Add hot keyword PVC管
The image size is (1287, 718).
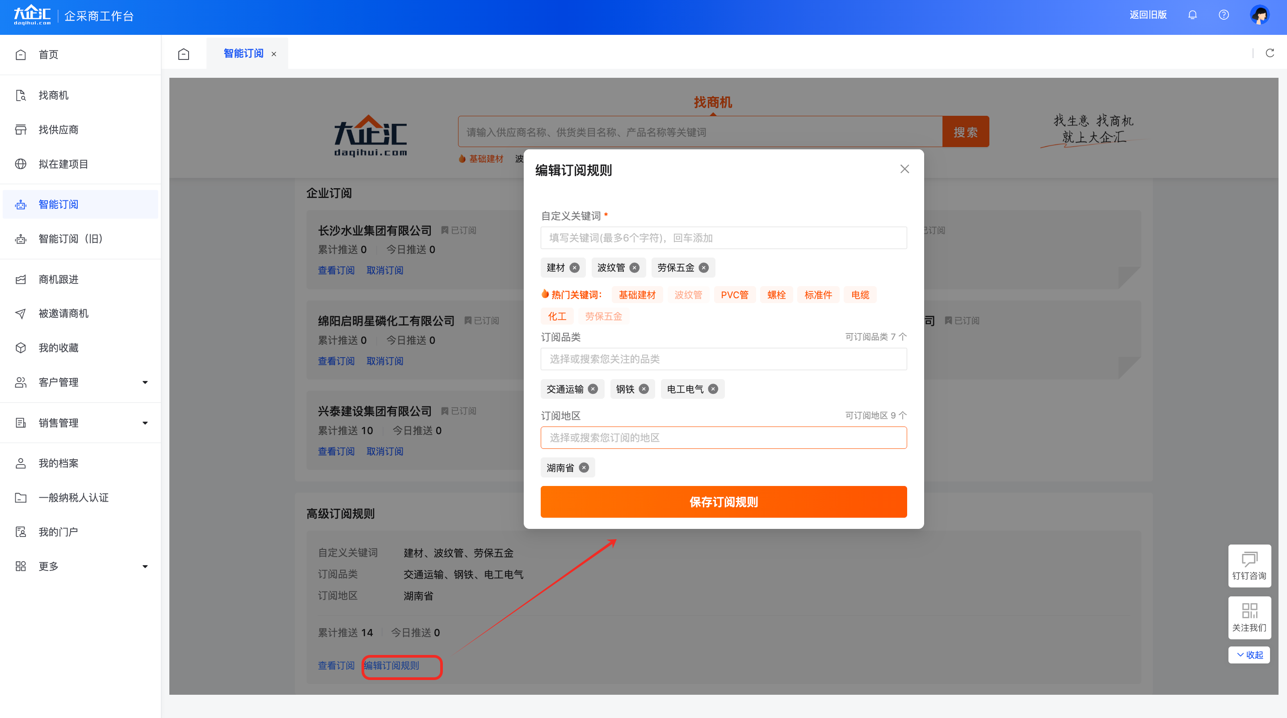(734, 295)
